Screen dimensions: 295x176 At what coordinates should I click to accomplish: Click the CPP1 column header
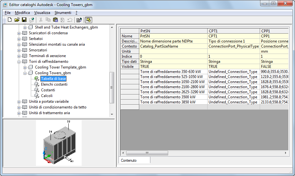(x=274, y=31)
